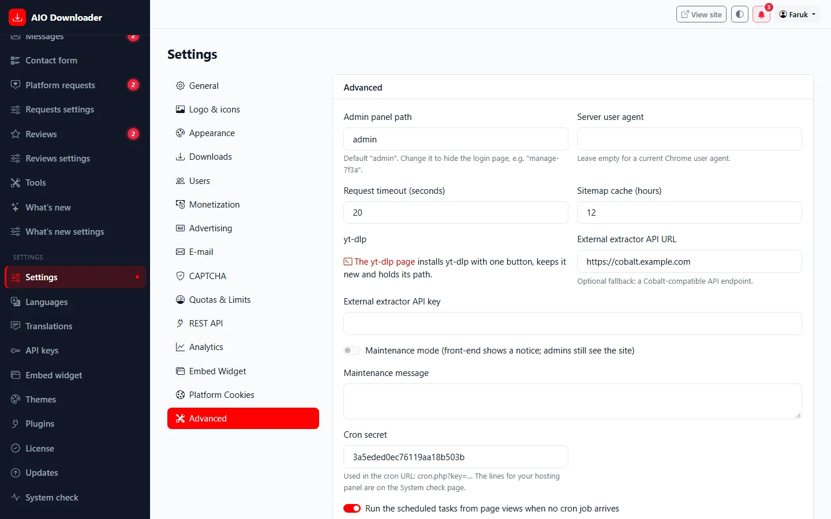Go to Translations in the sidebar
831x519 pixels.
[75, 326]
